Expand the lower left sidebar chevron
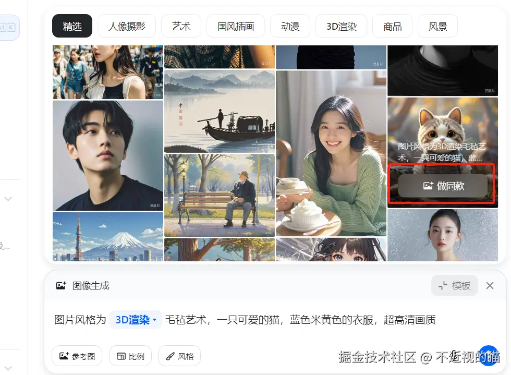Image resolution: width=511 pixels, height=375 pixels. click(8, 368)
